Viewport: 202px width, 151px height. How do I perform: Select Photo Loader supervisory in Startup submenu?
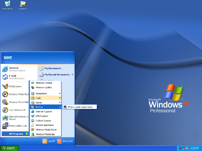[x=80, y=107]
